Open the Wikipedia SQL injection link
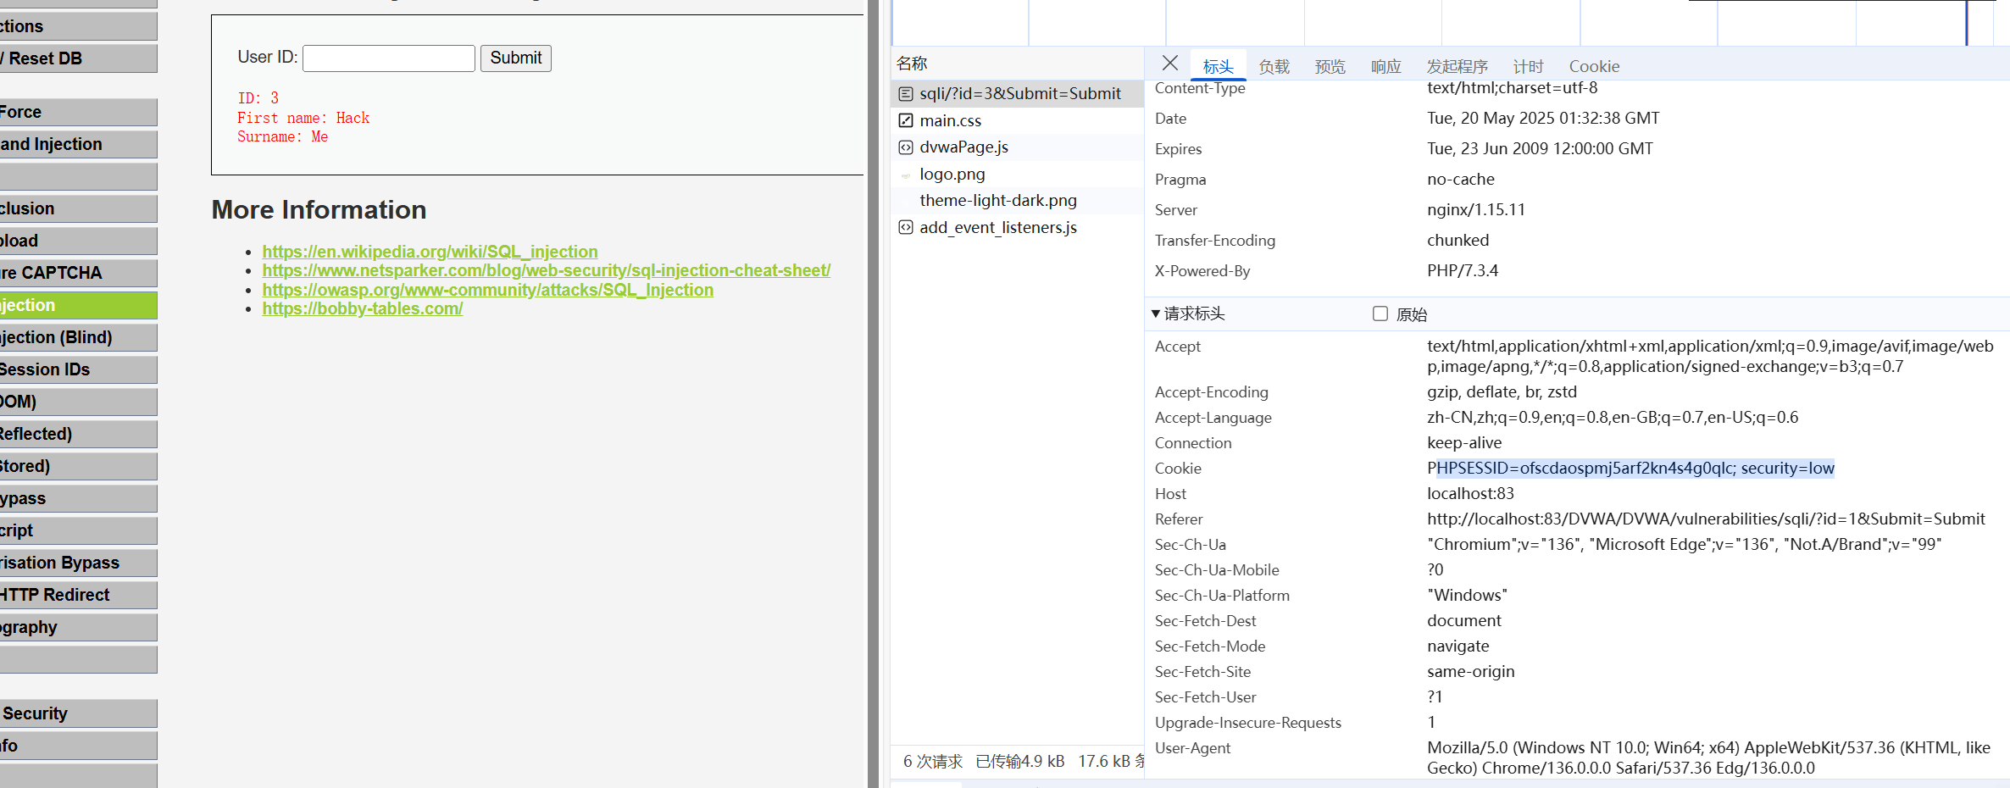2010x788 pixels. pos(430,252)
